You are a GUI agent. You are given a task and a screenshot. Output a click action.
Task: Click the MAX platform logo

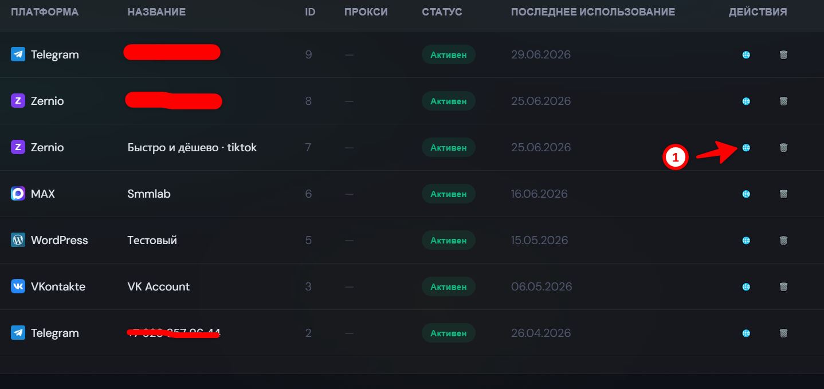coord(18,194)
